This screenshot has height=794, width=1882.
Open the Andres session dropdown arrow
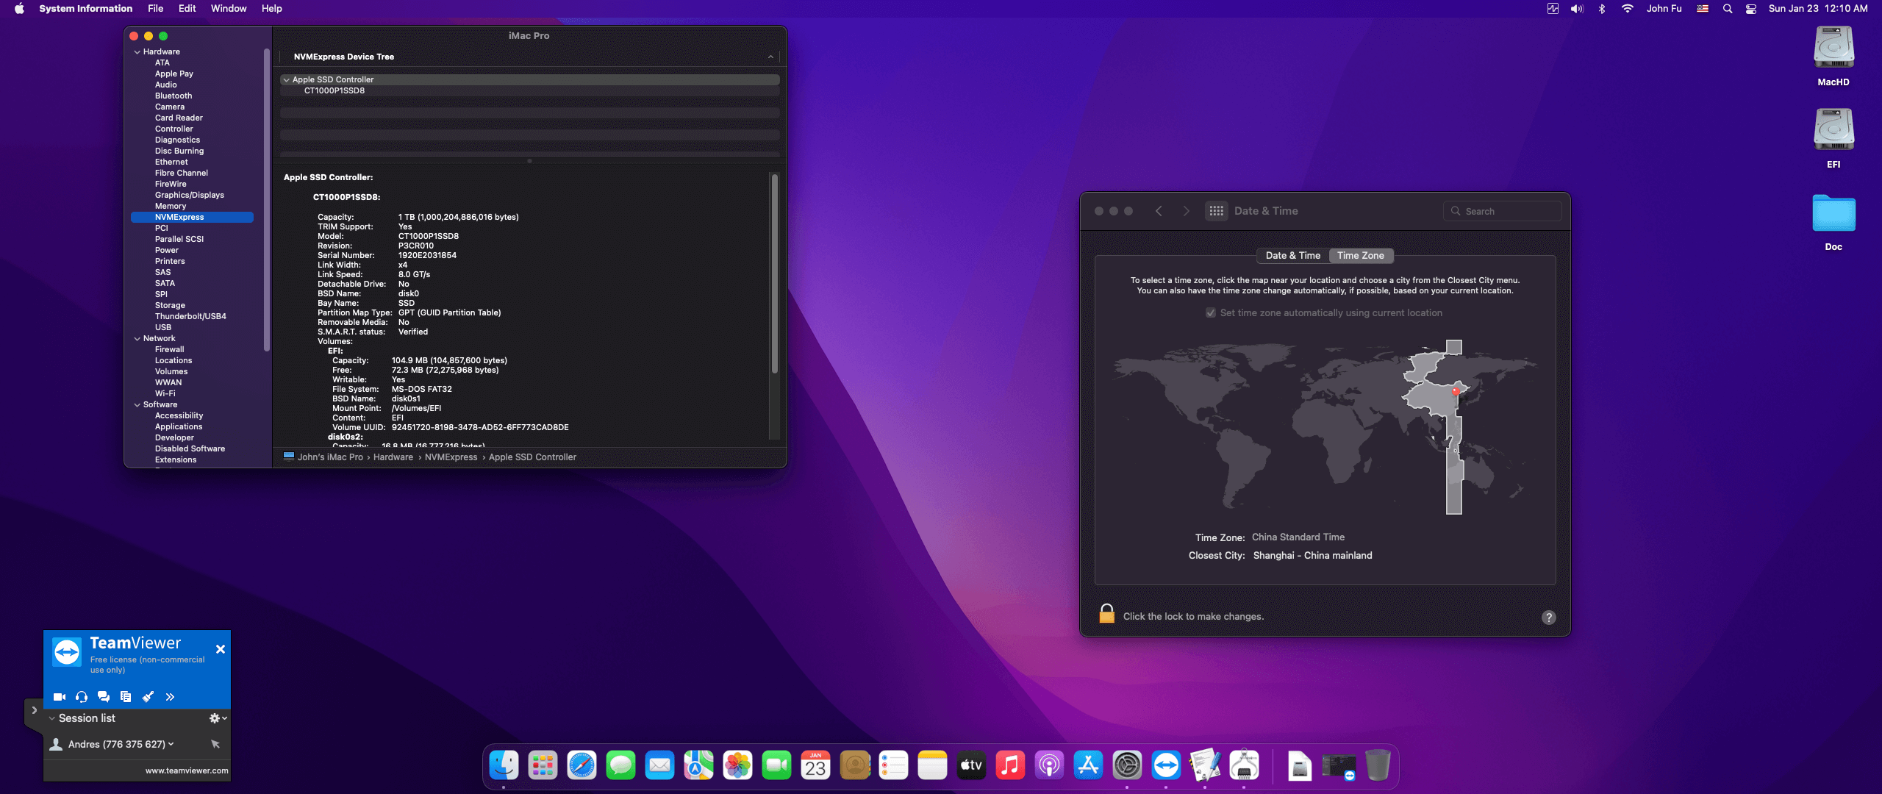pos(171,744)
